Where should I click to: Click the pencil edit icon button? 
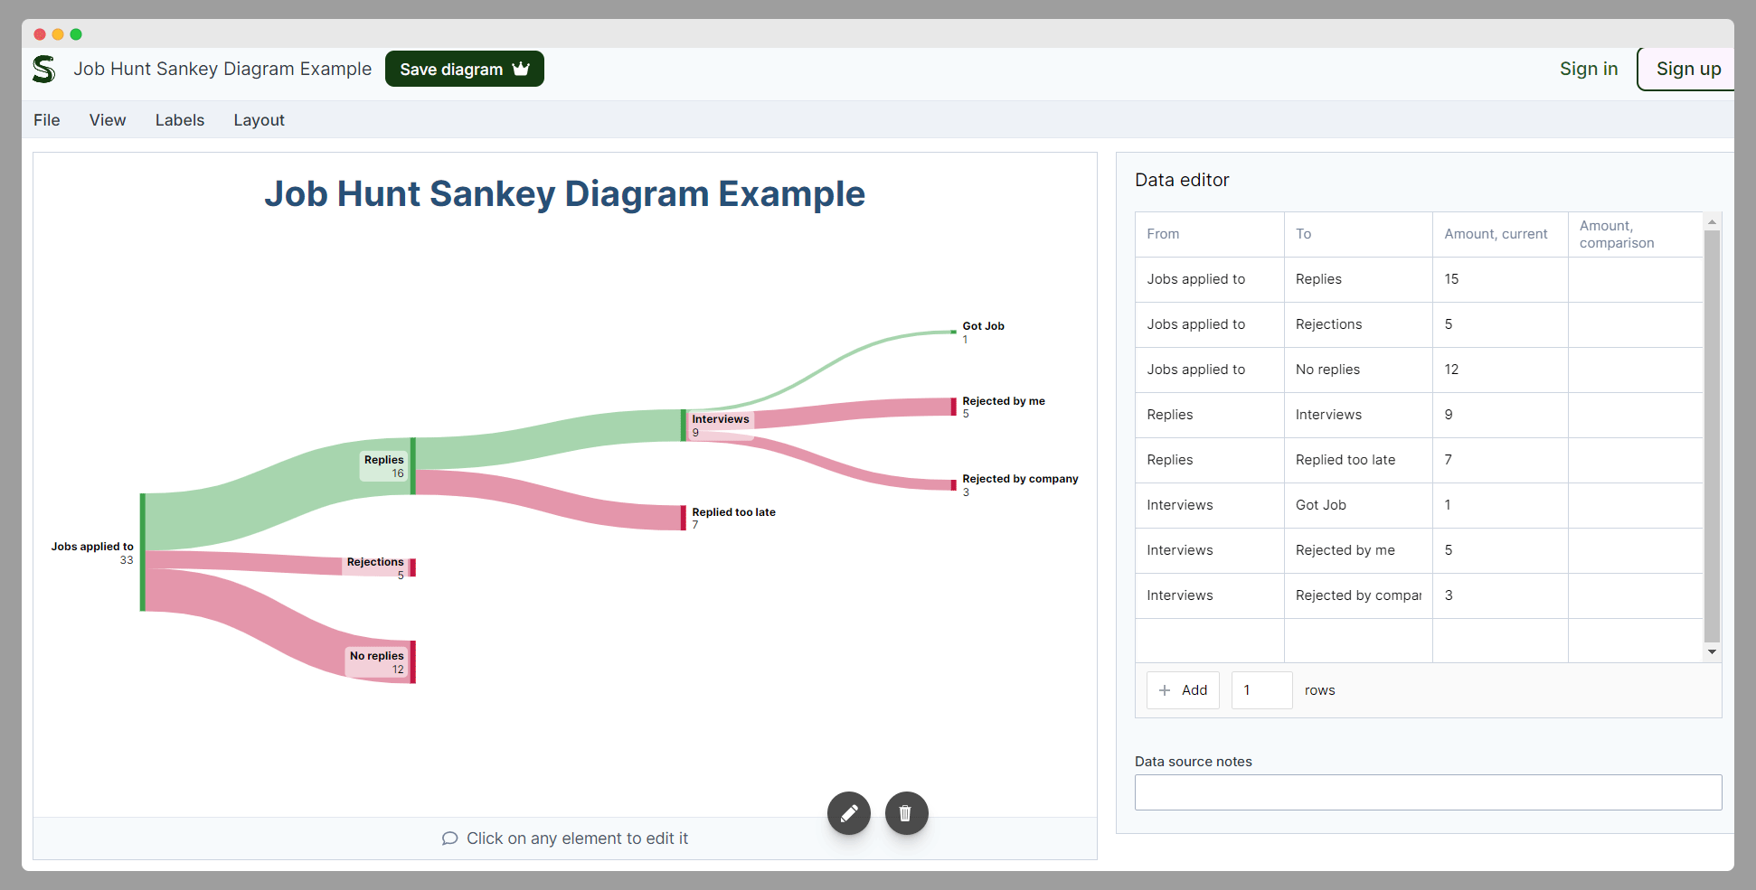pos(848,813)
